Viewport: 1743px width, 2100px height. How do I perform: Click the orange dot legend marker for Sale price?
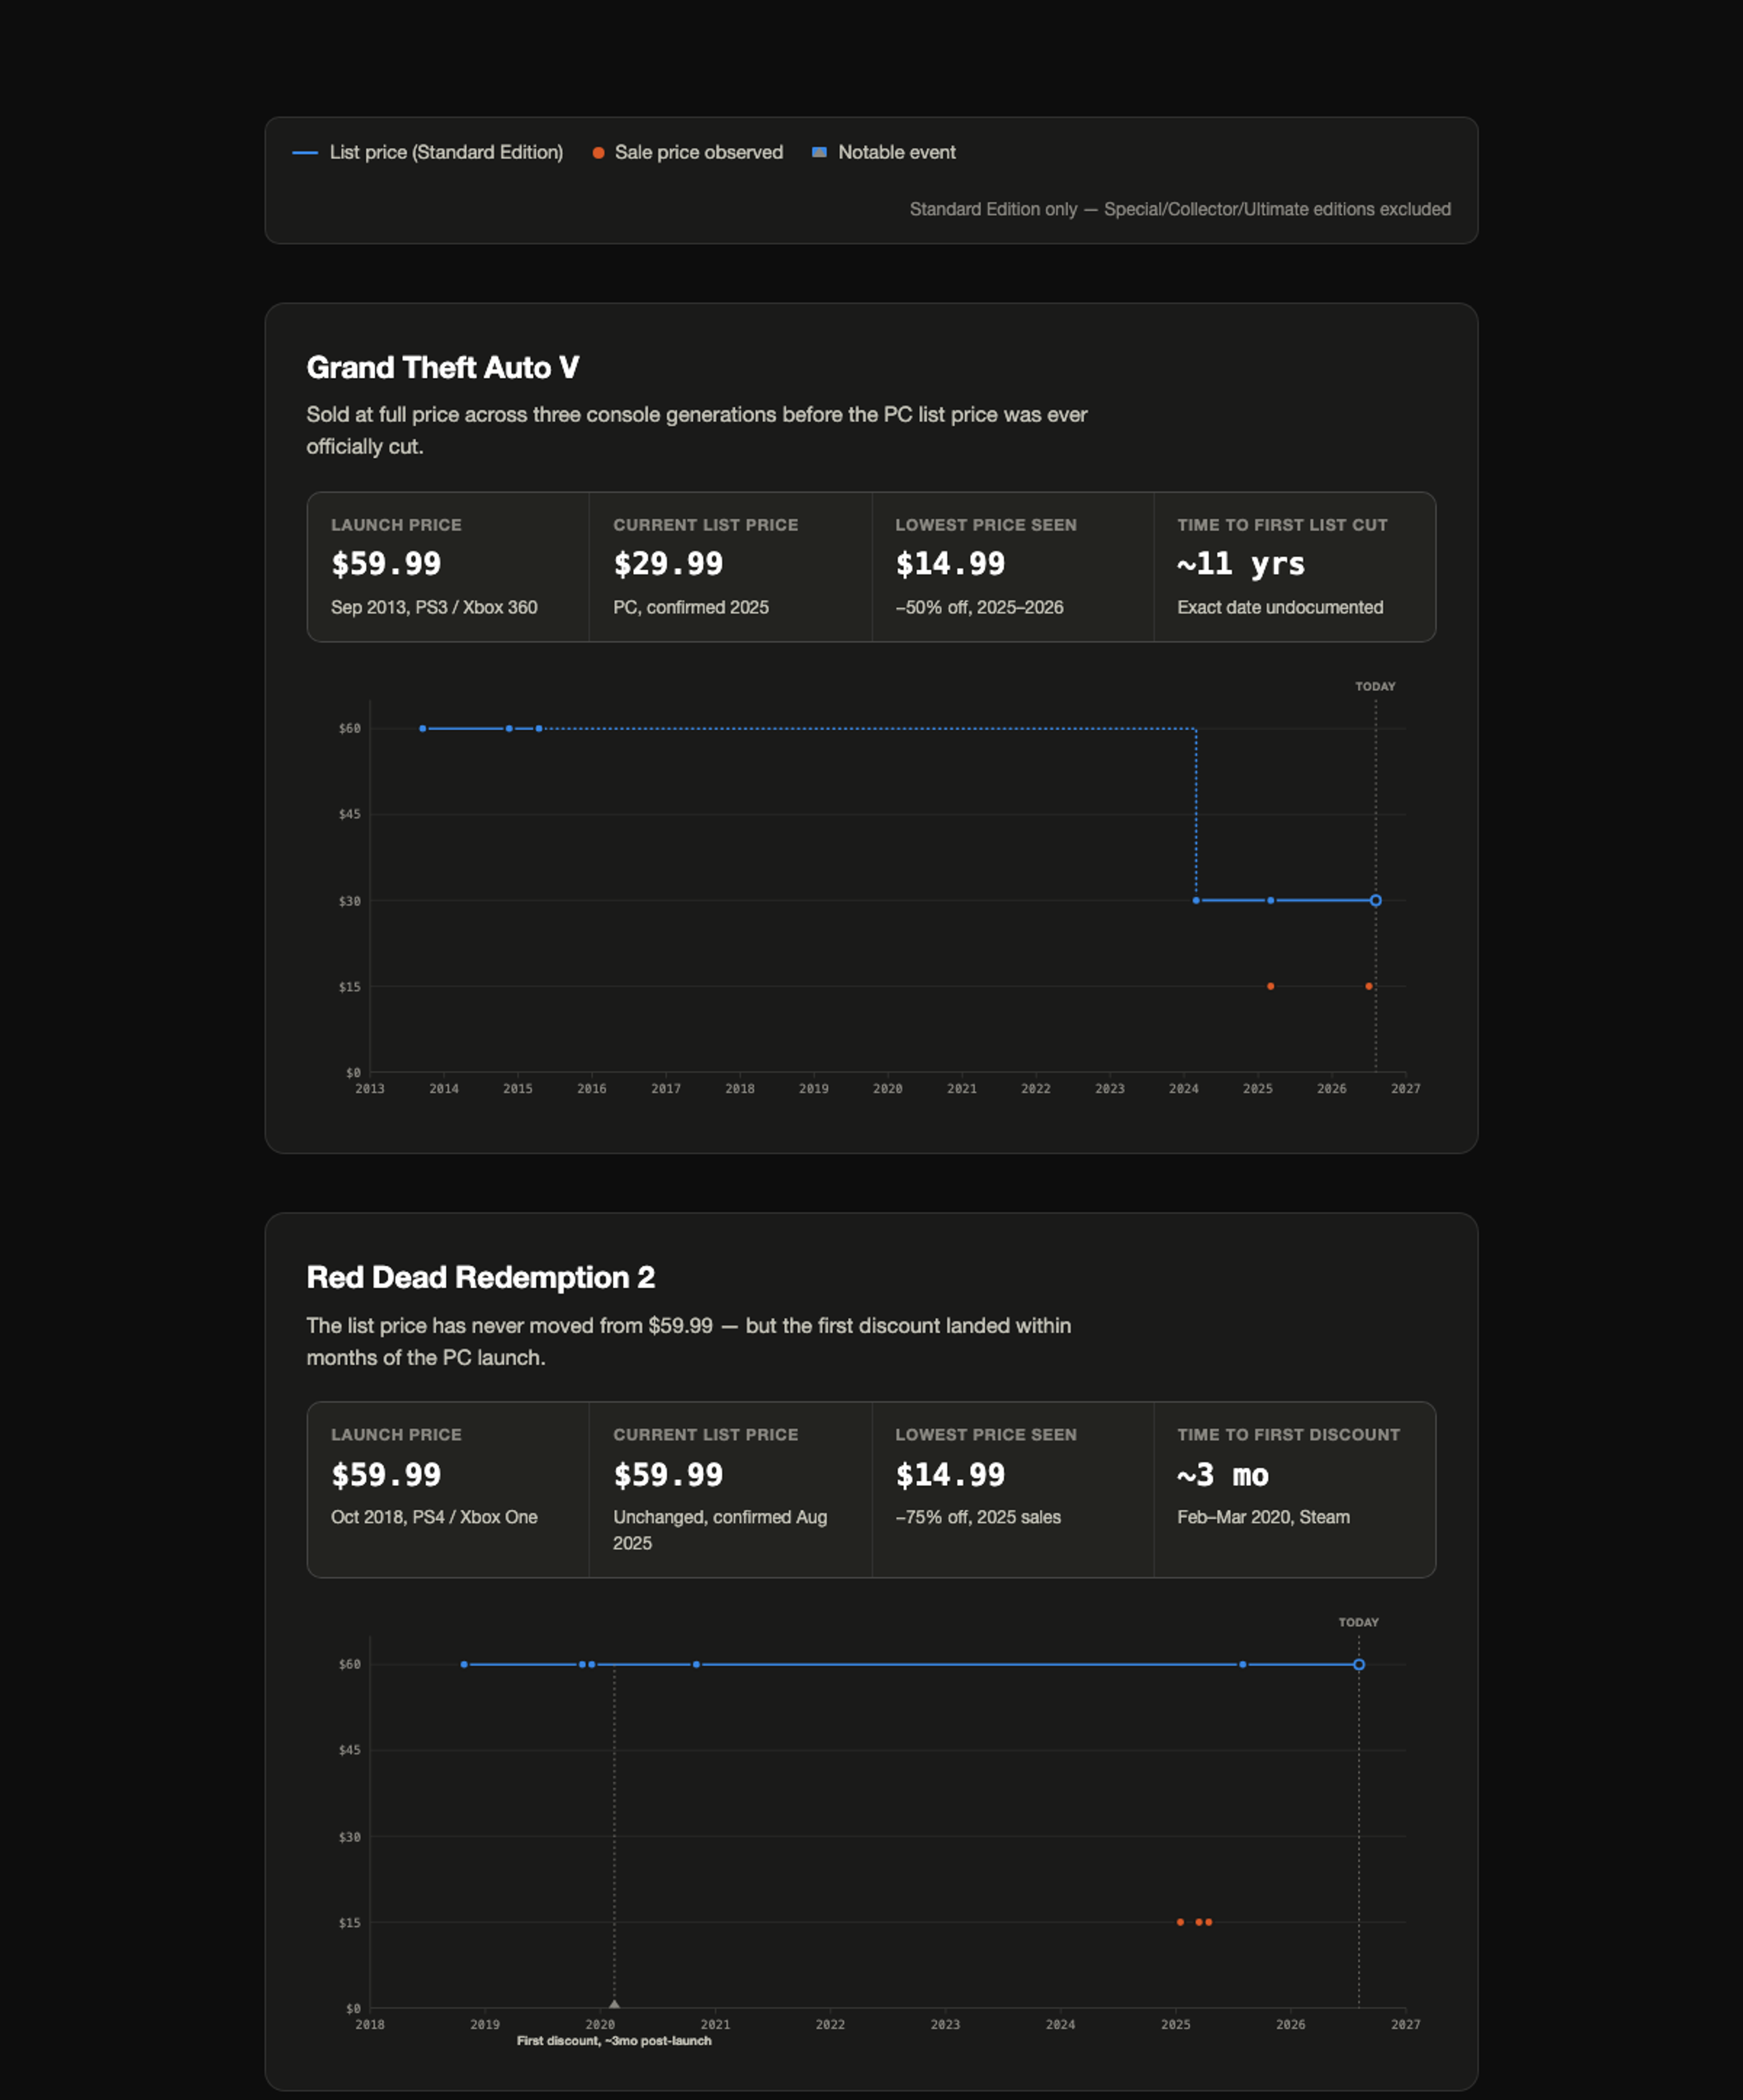tap(598, 153)
